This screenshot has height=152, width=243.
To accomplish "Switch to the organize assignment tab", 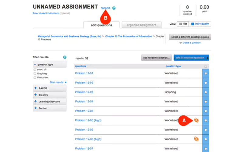I will click(142, 25).
